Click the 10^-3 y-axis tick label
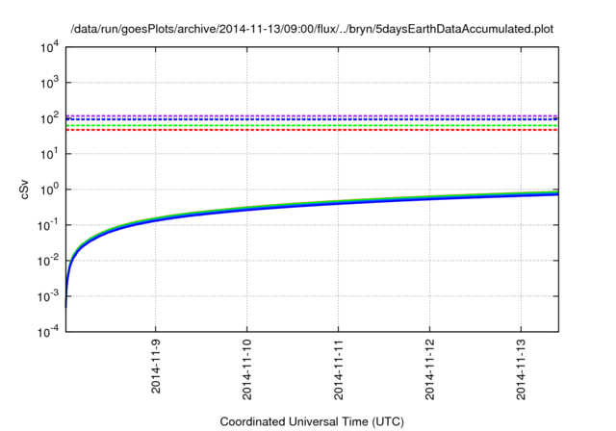The width and height of the screenshot is (616, 431). [x=49, y=296]
